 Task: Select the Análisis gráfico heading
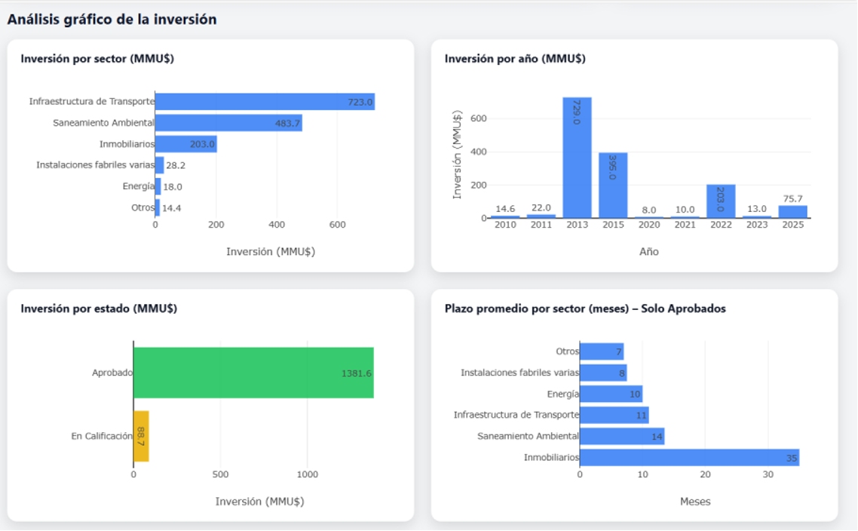click(x=112, y=20)
